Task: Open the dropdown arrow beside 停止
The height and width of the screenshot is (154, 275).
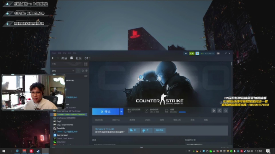Action: coord(121,112)
